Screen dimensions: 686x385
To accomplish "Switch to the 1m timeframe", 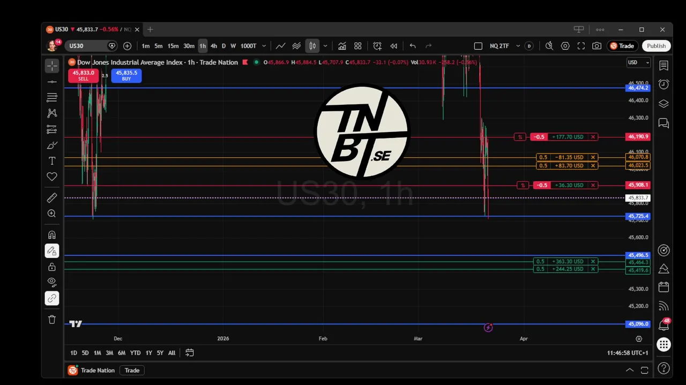I will click(146, 46).
